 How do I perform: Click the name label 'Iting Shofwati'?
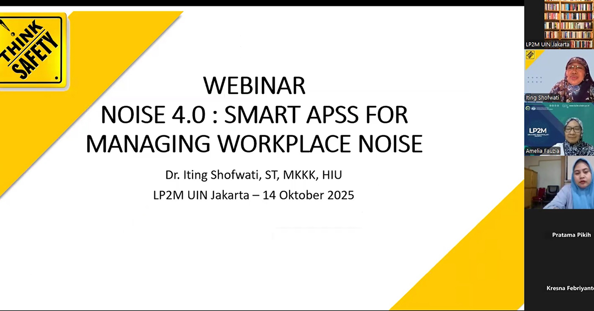pos(542,98)
